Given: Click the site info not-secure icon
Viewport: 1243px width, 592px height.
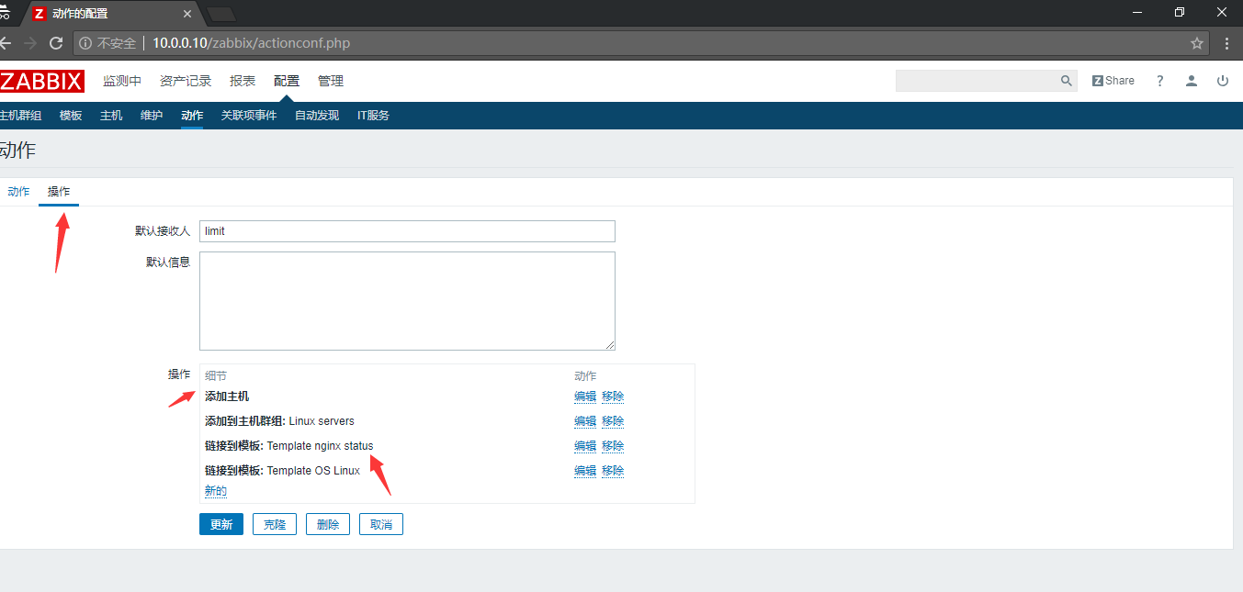Looking at the screenshot, I should click(x=85, y=43).
